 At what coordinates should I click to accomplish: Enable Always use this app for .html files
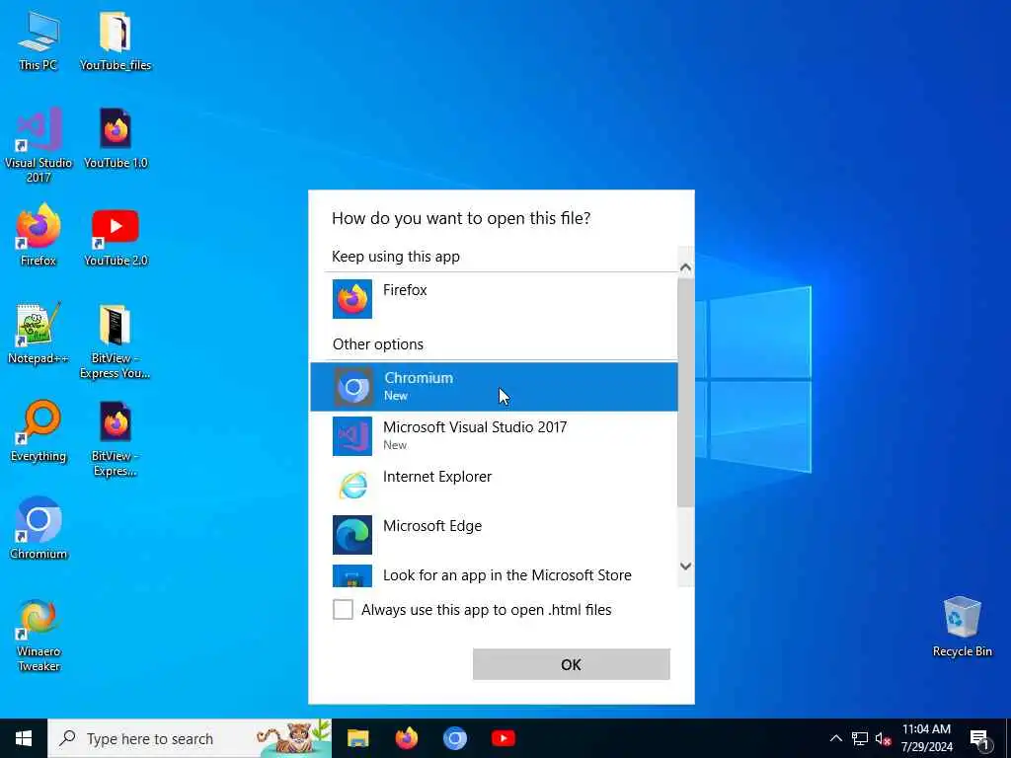[343, 609]
